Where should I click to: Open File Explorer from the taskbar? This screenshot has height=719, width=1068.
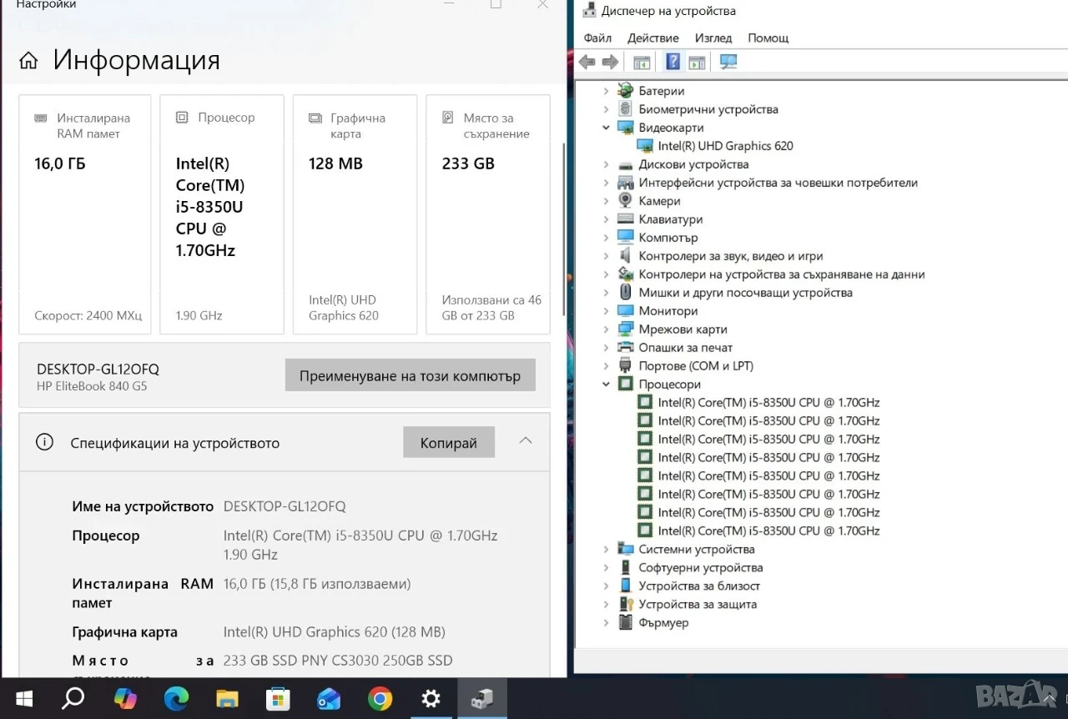coord(227,698)
